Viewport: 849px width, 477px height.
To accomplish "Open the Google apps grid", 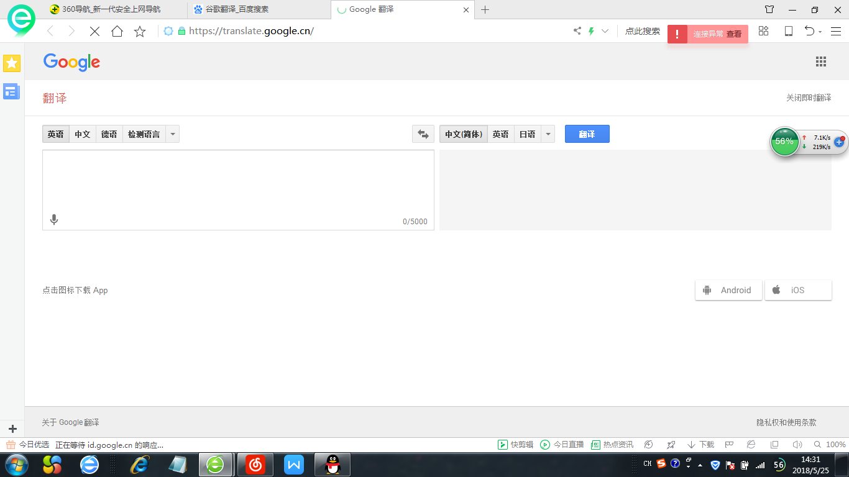I will (821, 61).
